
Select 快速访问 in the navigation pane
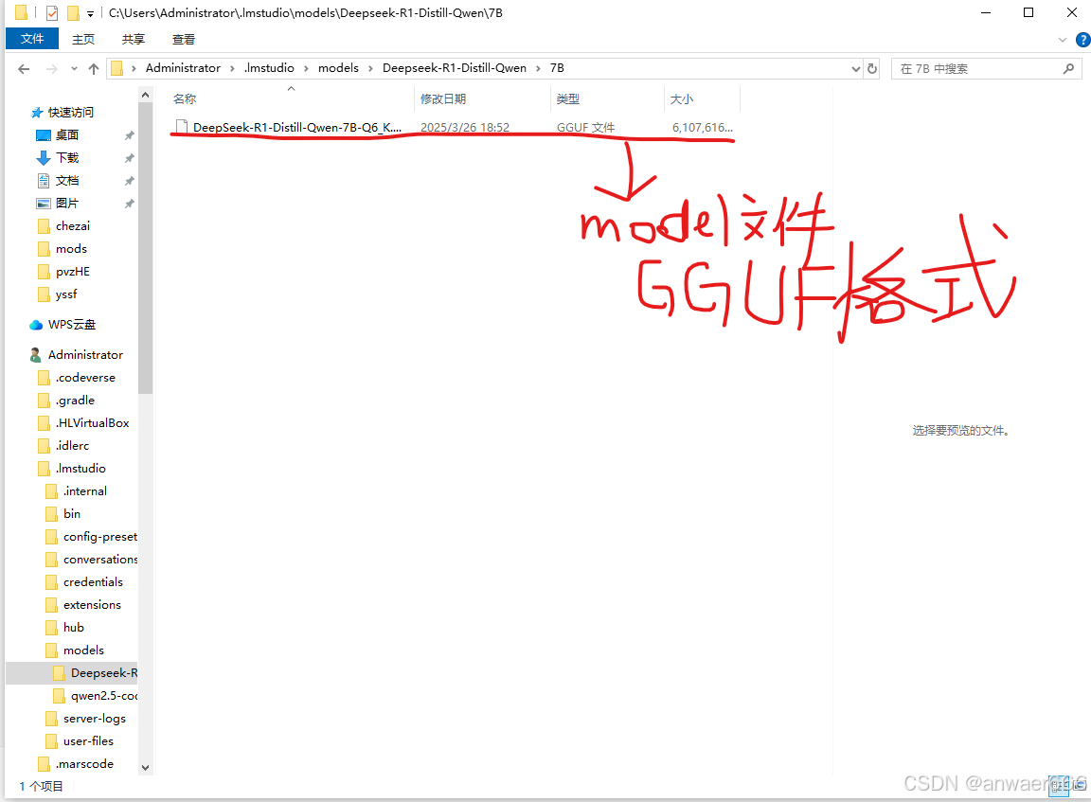(70, 112)
